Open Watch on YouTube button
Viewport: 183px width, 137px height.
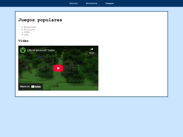pyautogui.click(x=30, y=87)
